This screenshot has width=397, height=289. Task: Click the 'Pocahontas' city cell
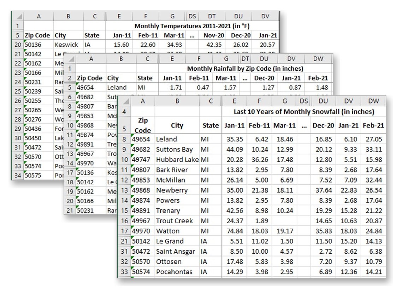pyautogui.click(x=177, y=272)
